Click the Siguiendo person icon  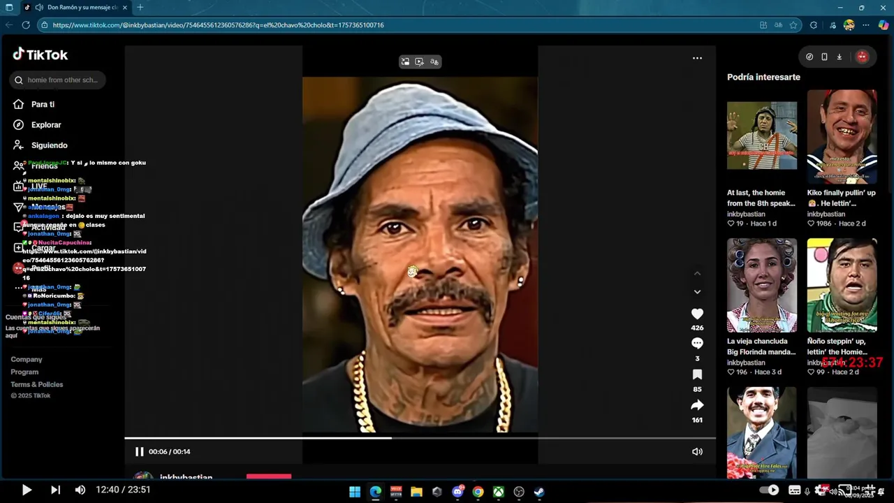[x=18, y=145]
